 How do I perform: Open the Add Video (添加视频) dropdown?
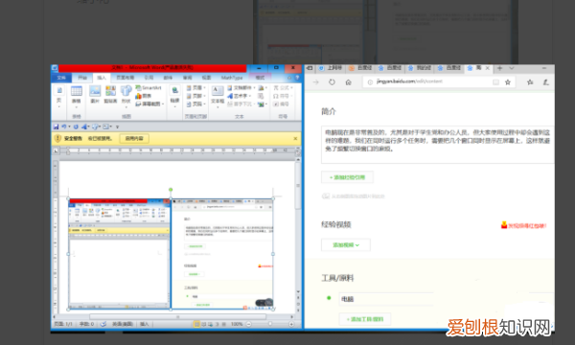(x=346, y=245)
